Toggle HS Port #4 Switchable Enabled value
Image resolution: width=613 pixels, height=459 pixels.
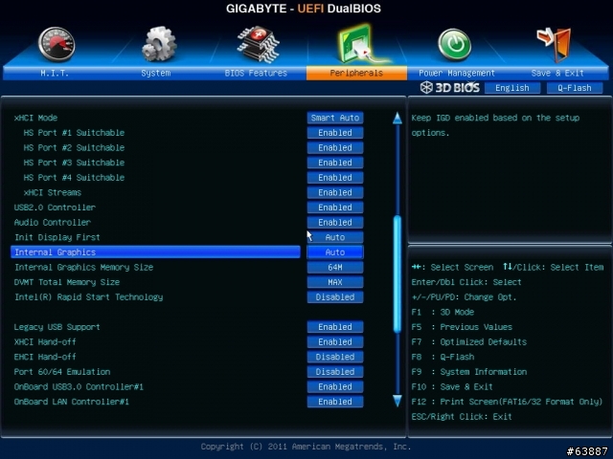[x=335, y=178]
